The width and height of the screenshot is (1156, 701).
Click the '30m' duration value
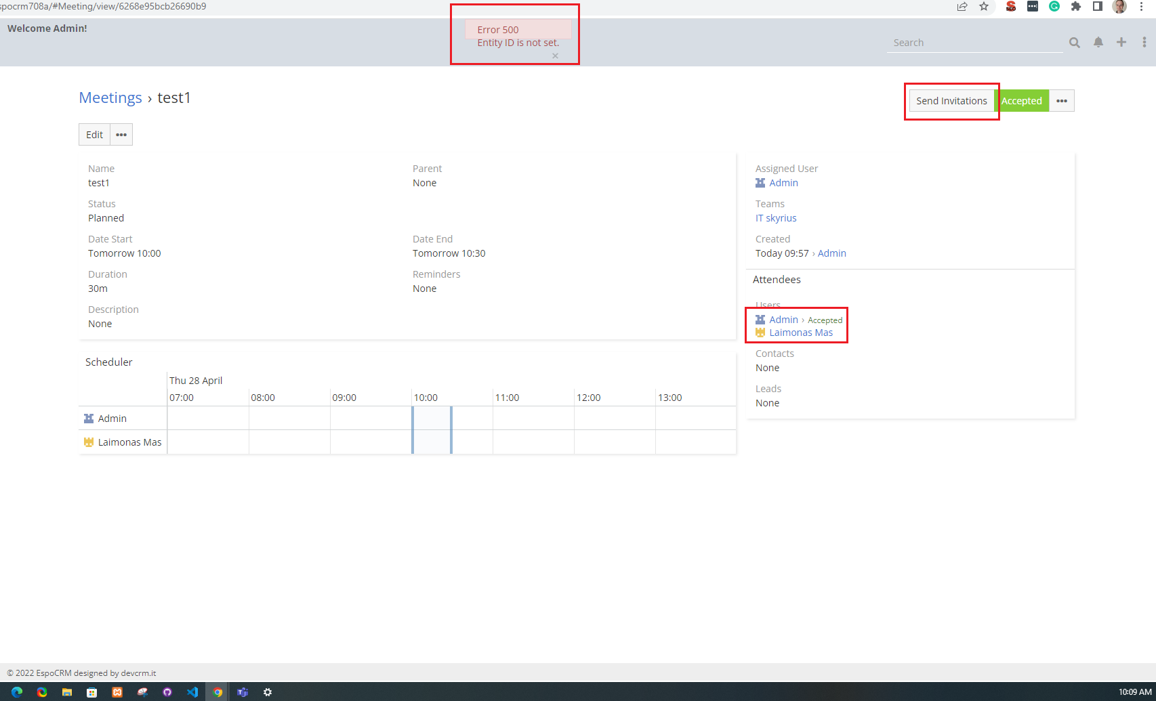tap(98, 289)
